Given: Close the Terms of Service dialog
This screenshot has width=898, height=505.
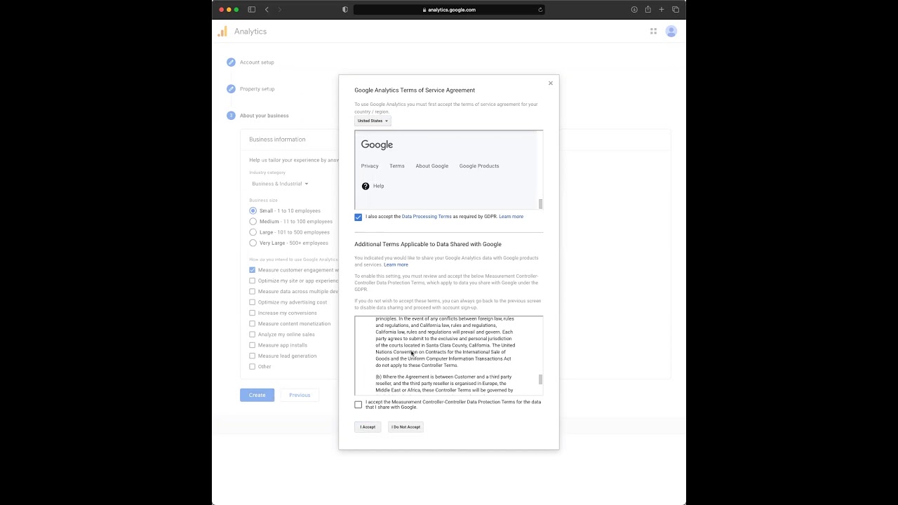Looking at the screenshot, I should tap(551, 83).
